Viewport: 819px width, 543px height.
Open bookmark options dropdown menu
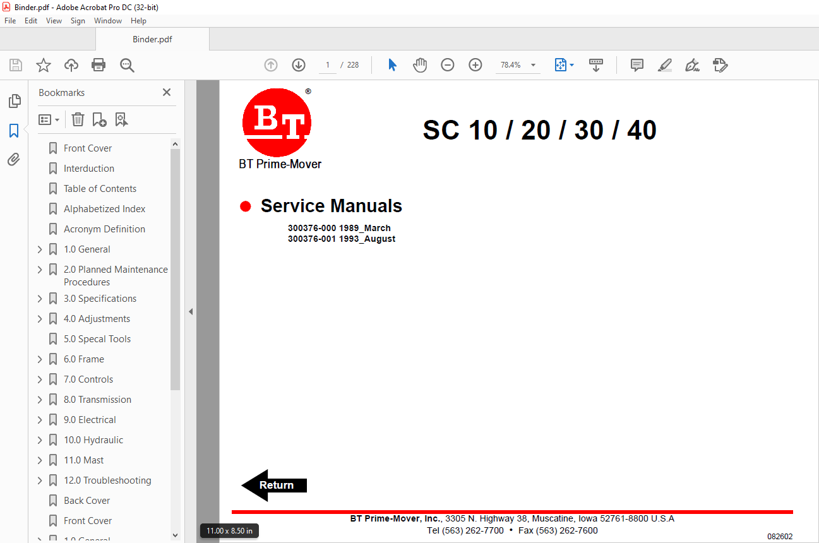click(x=49, y=119)
